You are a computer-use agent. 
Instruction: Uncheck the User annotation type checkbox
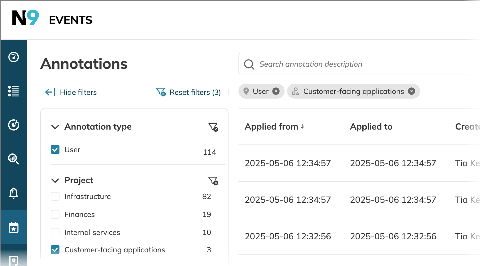[55, 149]
